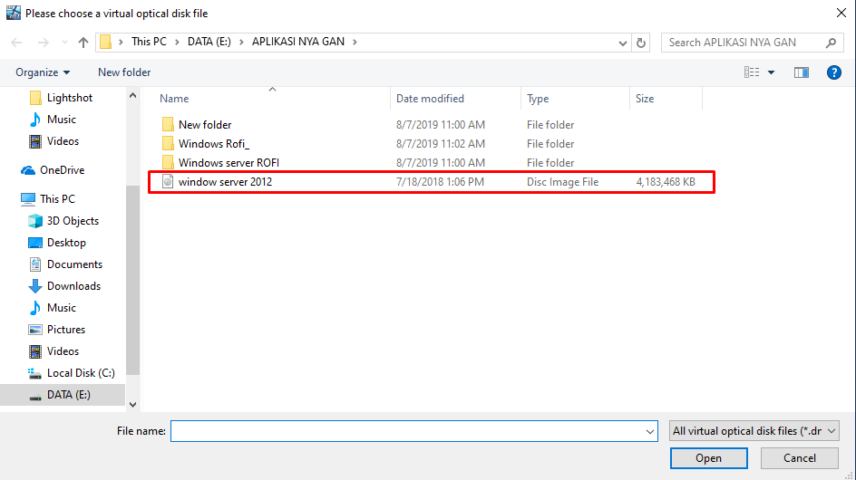The image size is (856, 480).
Task: Select first Music under Lightshot in sidebar
Action: pyautogui.click(x=63, y=120)
